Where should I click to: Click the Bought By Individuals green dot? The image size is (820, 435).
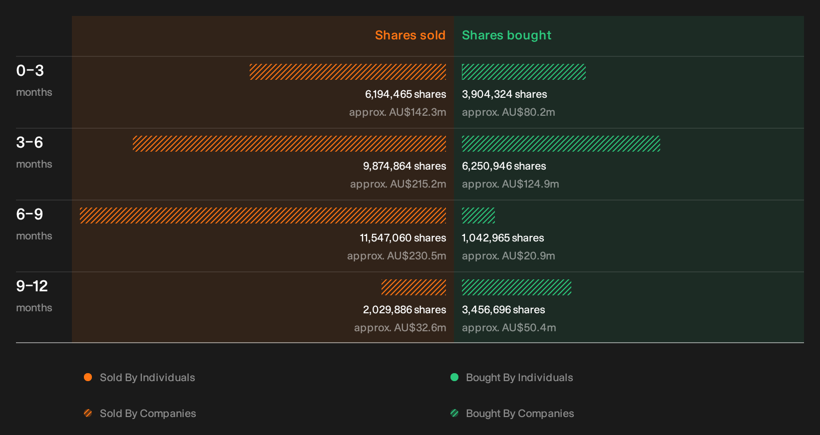pyautogui.click(x=454, y=377)
